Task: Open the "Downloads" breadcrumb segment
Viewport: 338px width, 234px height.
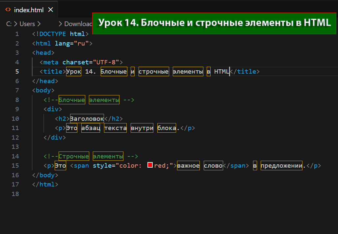Action: 78,24
